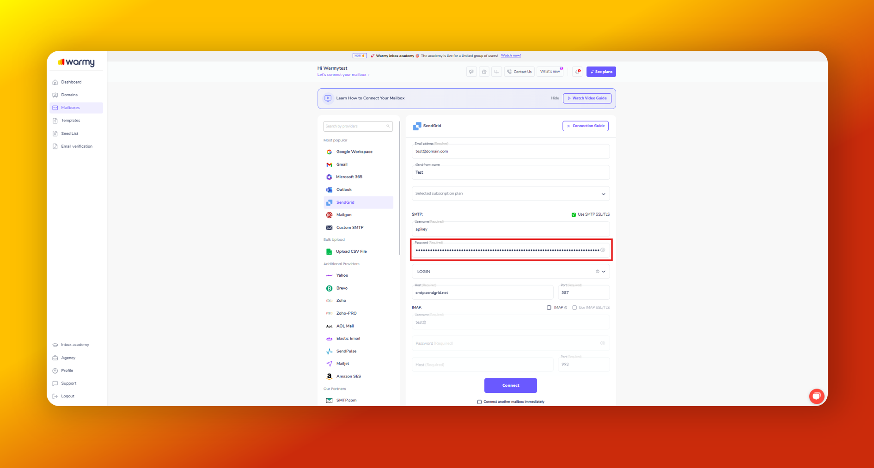Toggle Use SMTP SSL/TLS checkbox
The width and height of the screenshot is (874, 468).
574,215
